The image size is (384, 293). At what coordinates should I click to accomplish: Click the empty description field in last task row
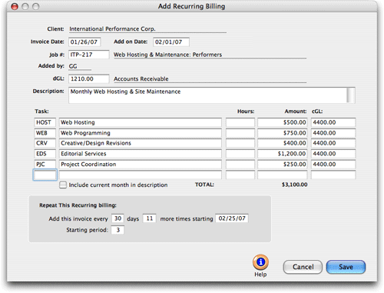141,175
